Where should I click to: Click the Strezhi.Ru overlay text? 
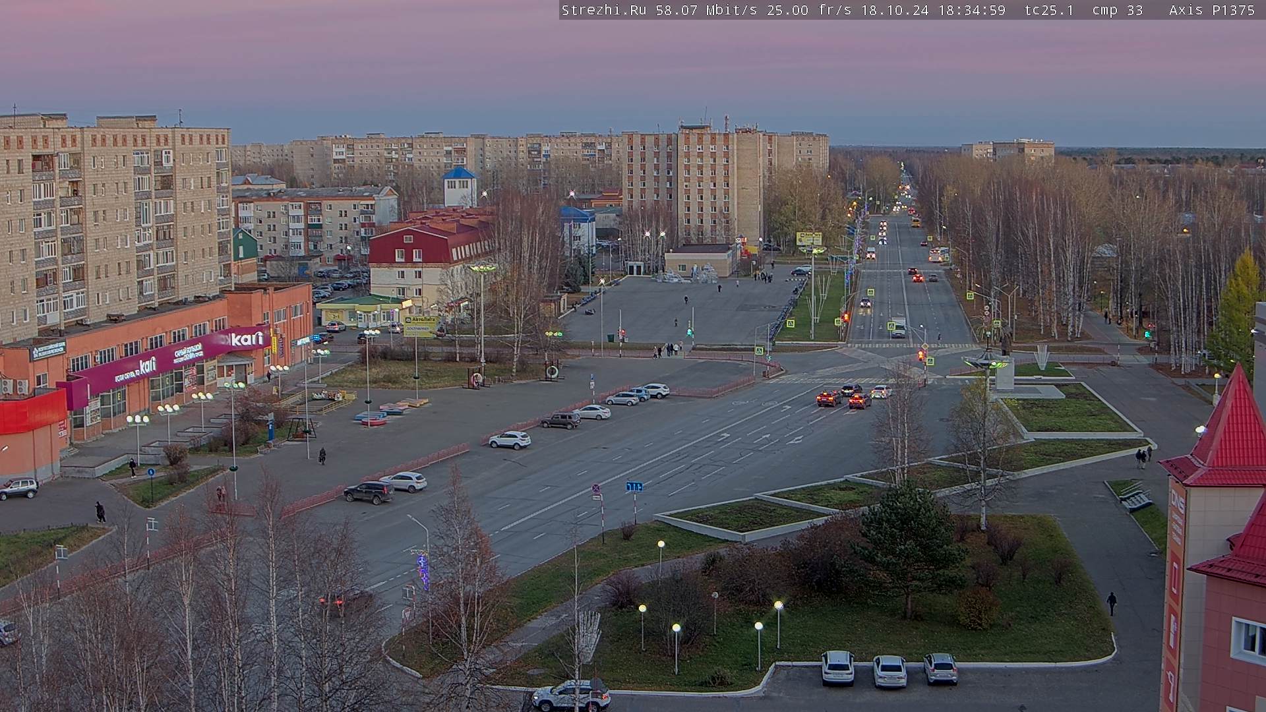(x=603, y=10)
